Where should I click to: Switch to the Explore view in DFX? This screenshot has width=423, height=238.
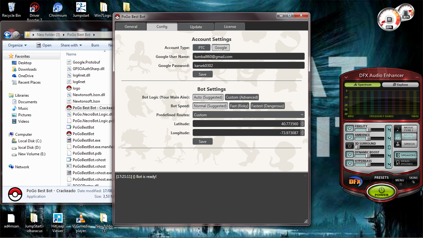pos(400,85)
